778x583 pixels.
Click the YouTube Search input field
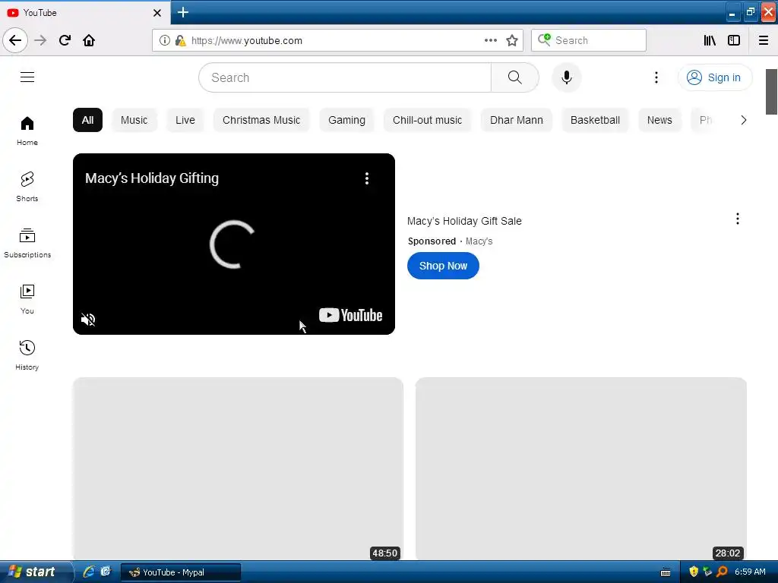(345, 77)
